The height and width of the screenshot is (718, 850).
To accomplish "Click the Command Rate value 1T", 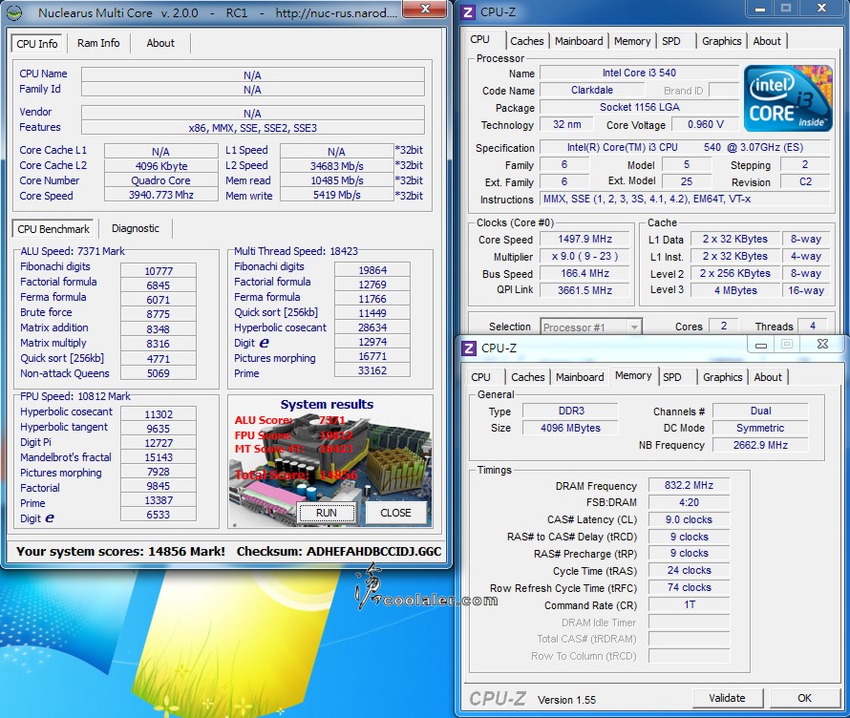I will click(x=689, y=604).
